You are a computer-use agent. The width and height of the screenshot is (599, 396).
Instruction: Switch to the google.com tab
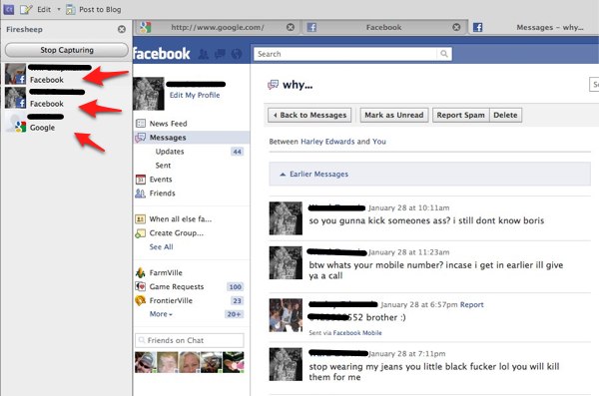tap(217, 28)
